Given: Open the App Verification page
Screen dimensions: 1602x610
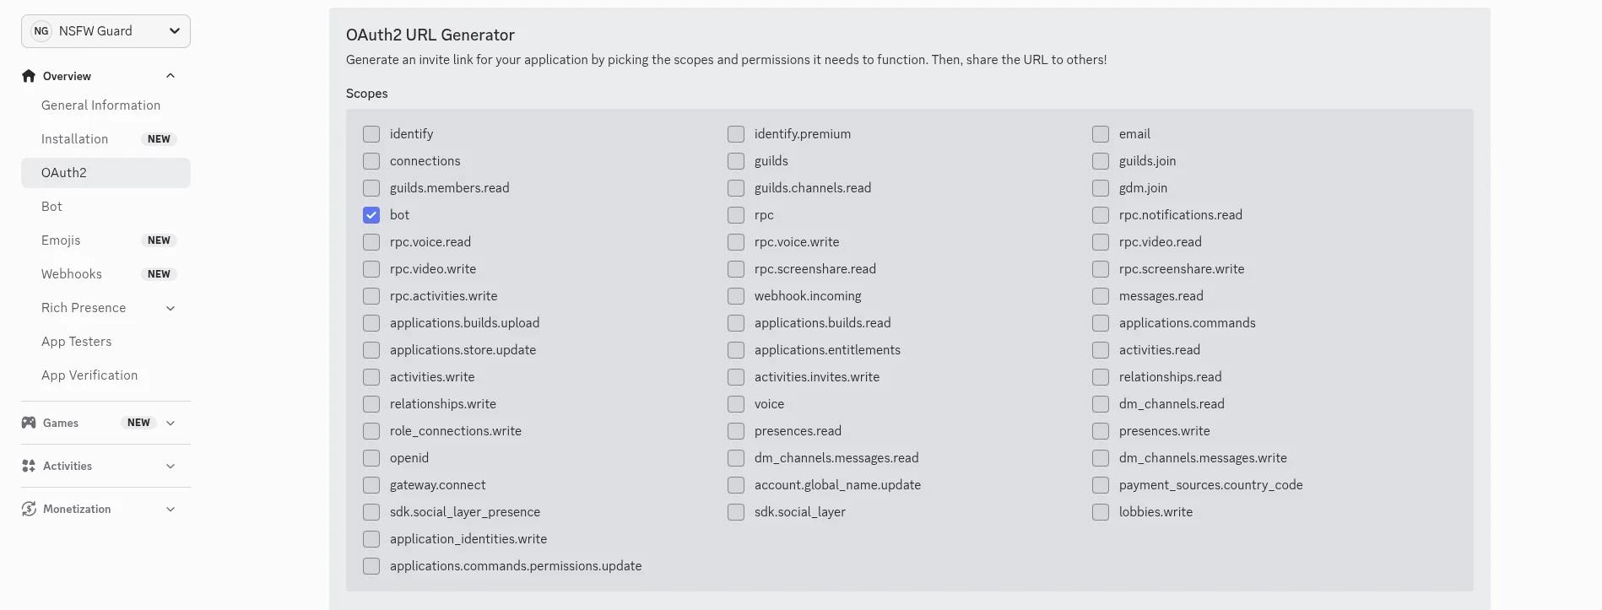Looking at the screenshot, I should point(89,375).
